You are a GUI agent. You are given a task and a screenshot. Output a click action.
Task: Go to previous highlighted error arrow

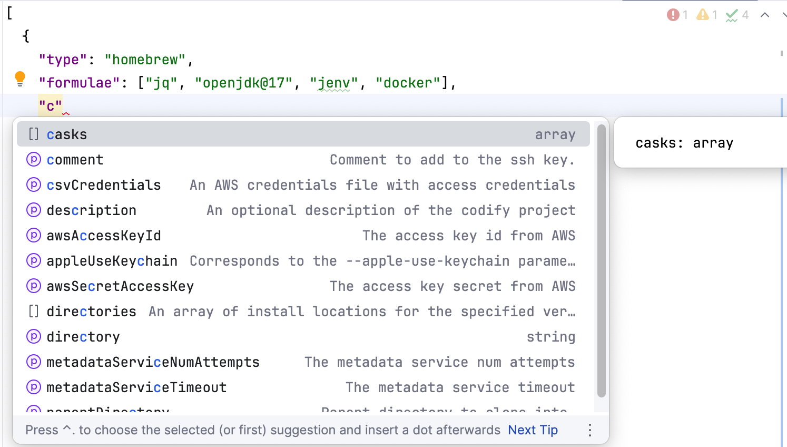coord(765,15)
